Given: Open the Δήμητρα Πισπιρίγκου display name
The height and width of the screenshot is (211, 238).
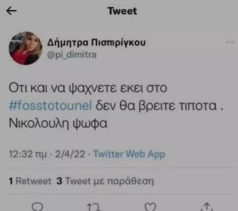Looking at the screenshot, I should point(96,42).
